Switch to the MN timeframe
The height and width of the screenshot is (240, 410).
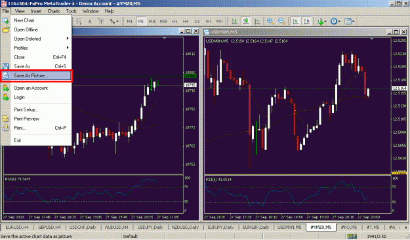coord(219,22)
